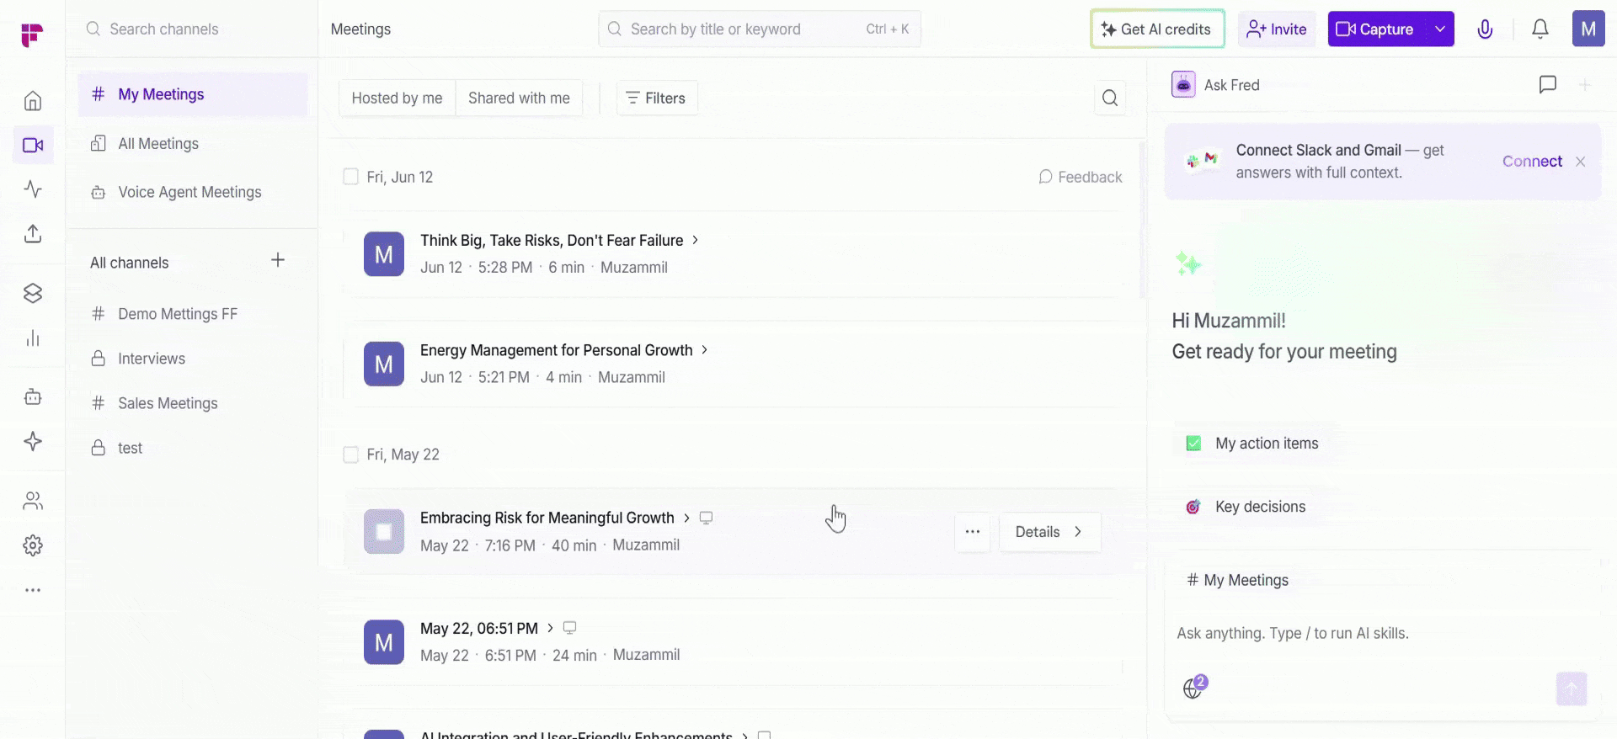This screenshot has width=1617, height=739.
Task: Select the hovered Embracing Risk meeting checkbox
Action: (x=384, y=532)
